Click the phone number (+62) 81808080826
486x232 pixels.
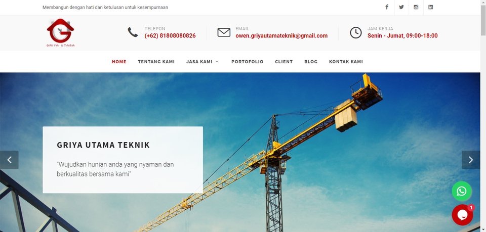coord(170,35)
